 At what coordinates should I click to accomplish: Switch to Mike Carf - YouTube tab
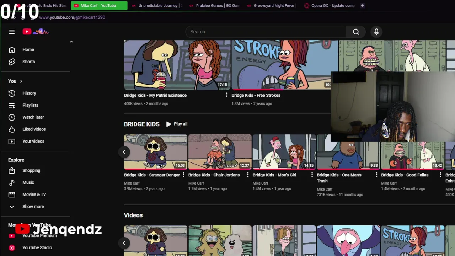click(x=99, y=6)
